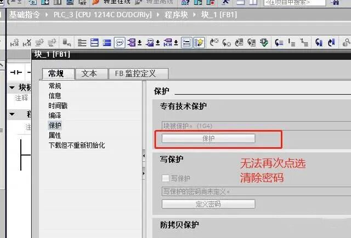Click curved arrow with document icon, first of pair
The height and width of the screenshot is (238, 351).
(x=239, y=42)
